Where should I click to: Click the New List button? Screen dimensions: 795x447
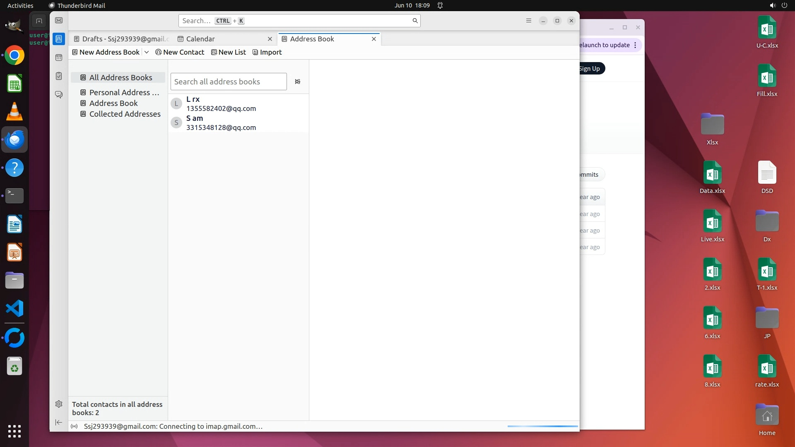click(229, 52)
